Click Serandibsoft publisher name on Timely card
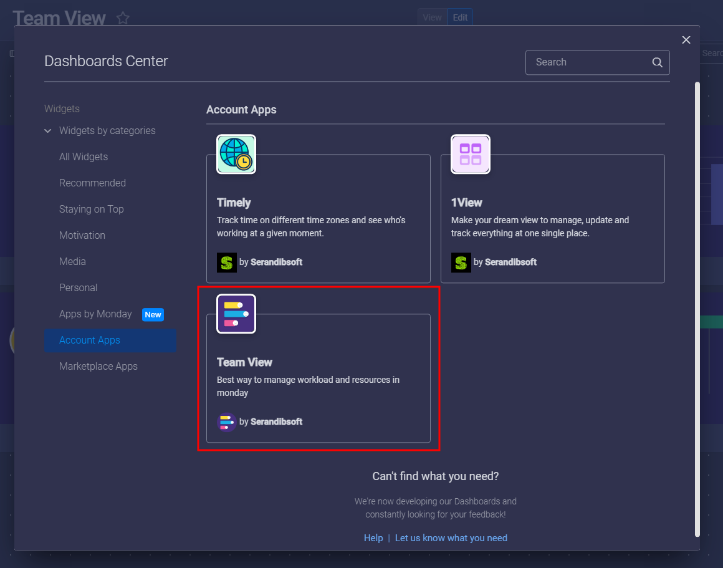 pos(277,262)
